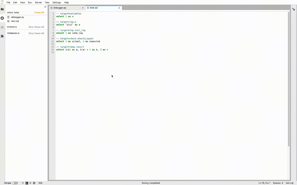Refresh the Open Tabs list
The image size is (297, 185).
45,7
